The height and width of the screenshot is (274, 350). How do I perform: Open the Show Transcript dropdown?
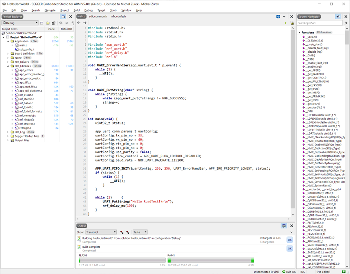coord(101,232)
